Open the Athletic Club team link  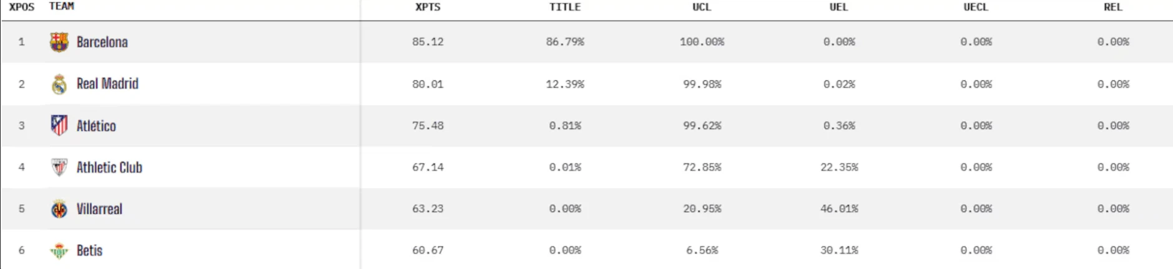click(x=109, y=168)
